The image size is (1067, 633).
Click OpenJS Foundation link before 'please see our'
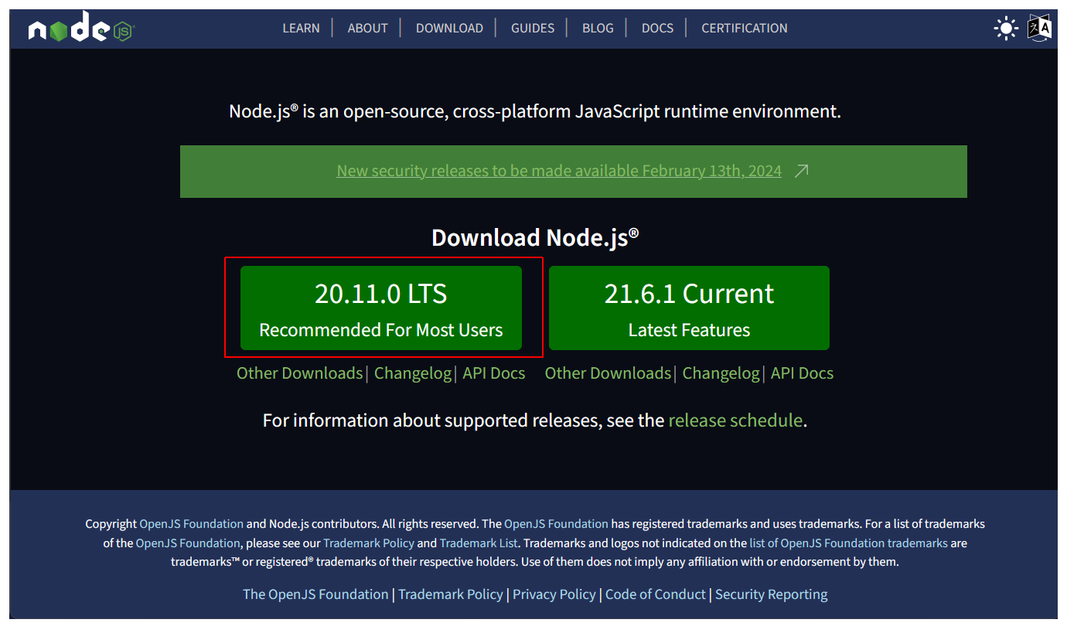188,543
